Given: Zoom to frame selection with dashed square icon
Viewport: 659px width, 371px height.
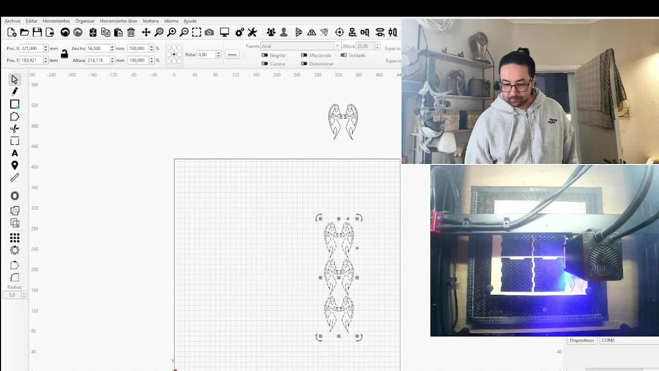Looking at the screenshot, I should [197, 32].
